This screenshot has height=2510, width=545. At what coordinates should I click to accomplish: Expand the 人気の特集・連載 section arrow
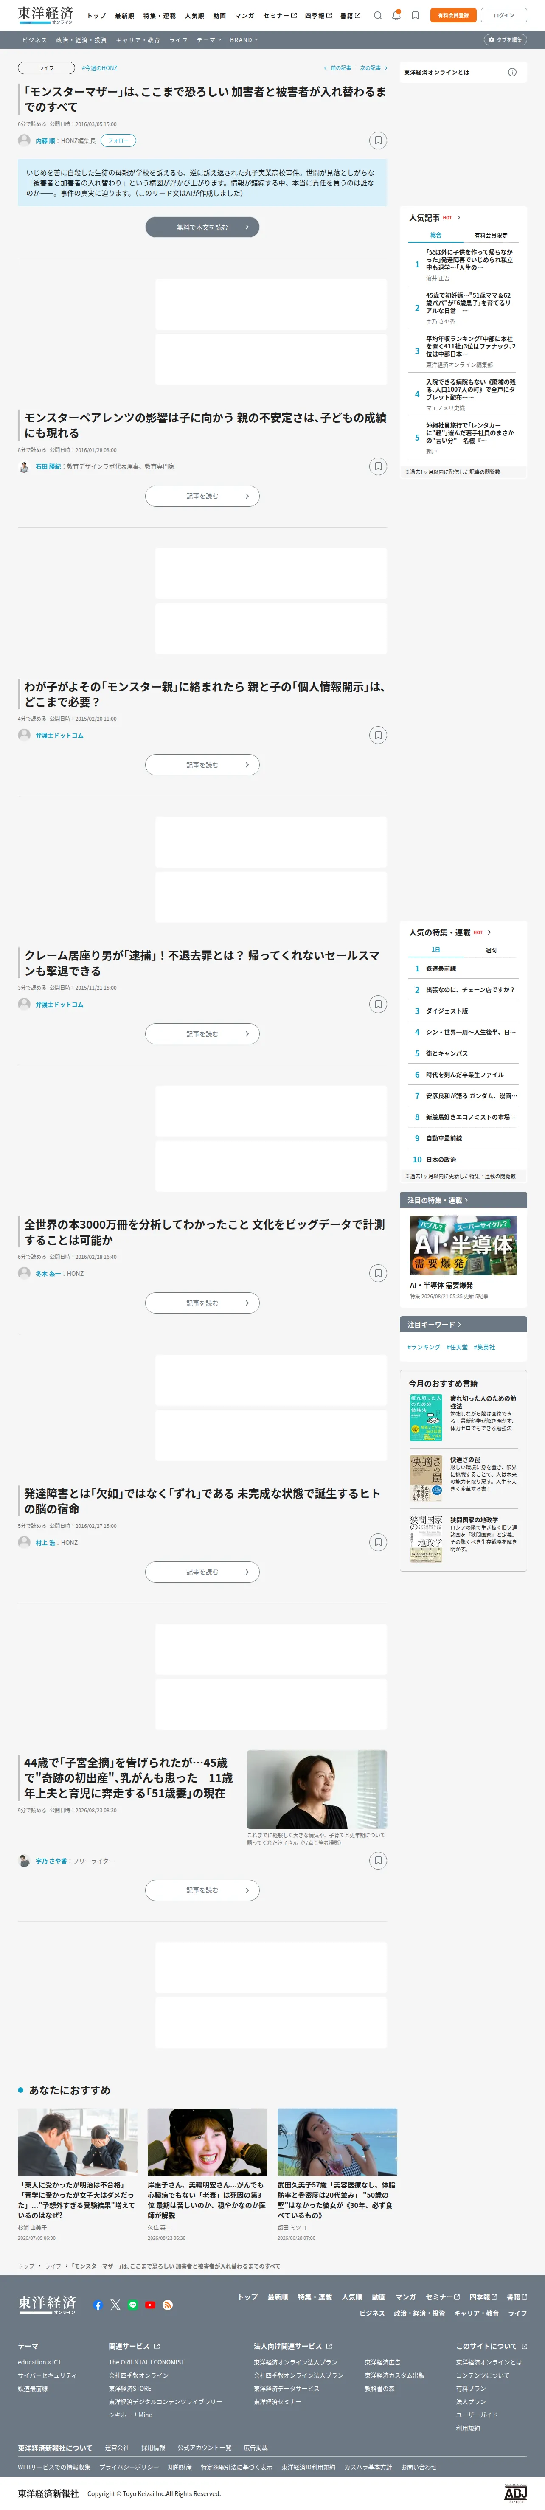click(x=489, y=932)
